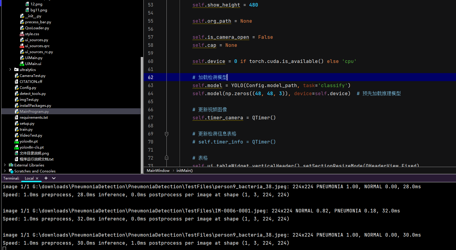The width and height of the screenshot is (456, 250).
Task: Close the Local terminal tab
Action: tap(37, 178)
